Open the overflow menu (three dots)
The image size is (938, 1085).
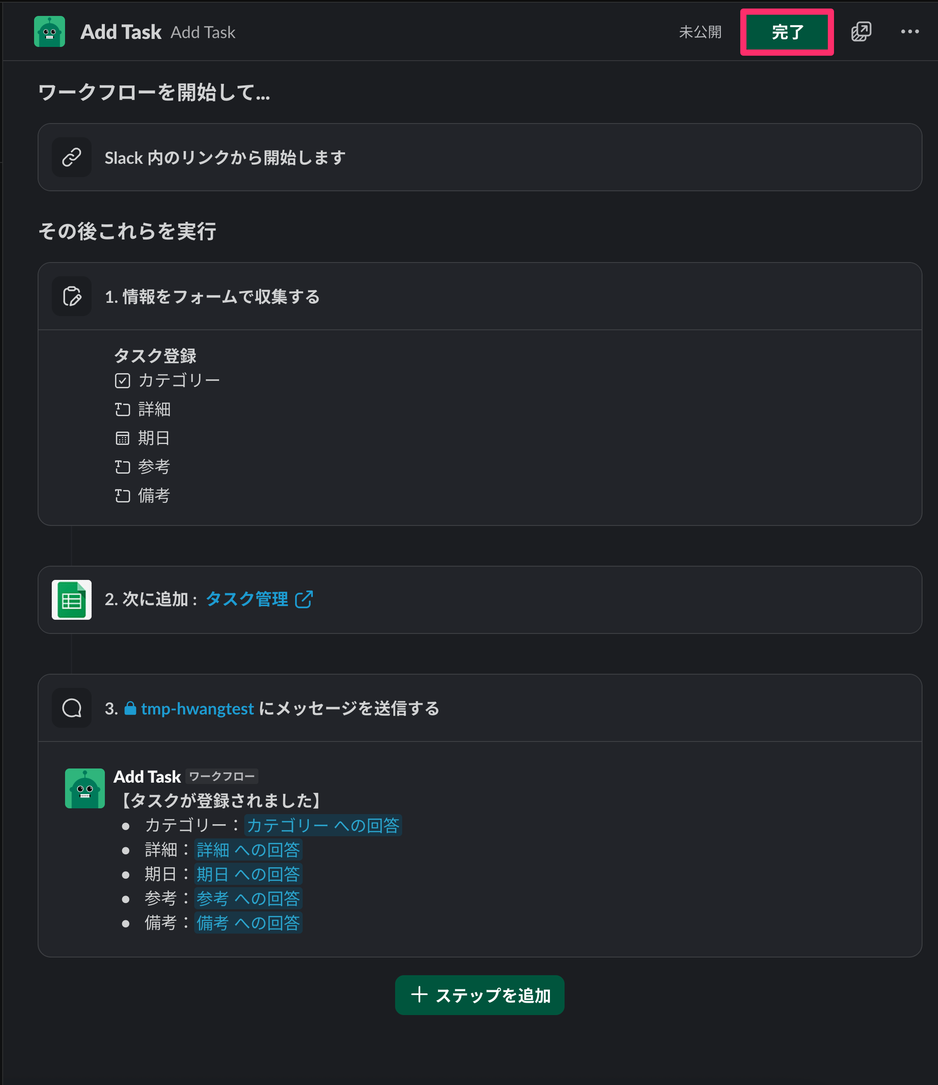coord(910,32)
